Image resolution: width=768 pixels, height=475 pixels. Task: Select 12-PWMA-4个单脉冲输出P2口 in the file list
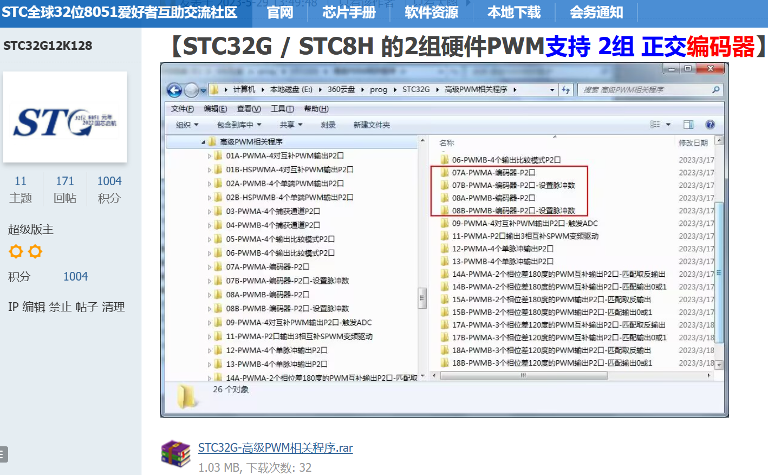click(x=503, y=249)
